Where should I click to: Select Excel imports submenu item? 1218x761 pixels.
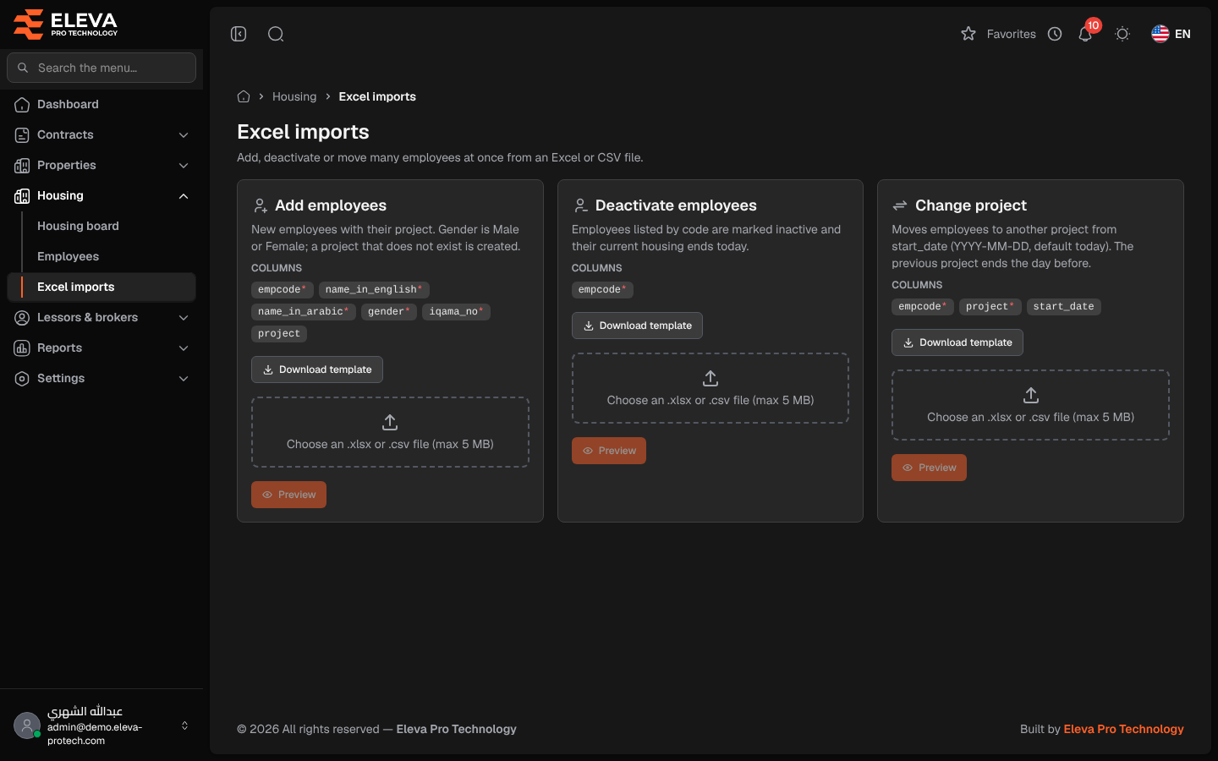point(101,287)
